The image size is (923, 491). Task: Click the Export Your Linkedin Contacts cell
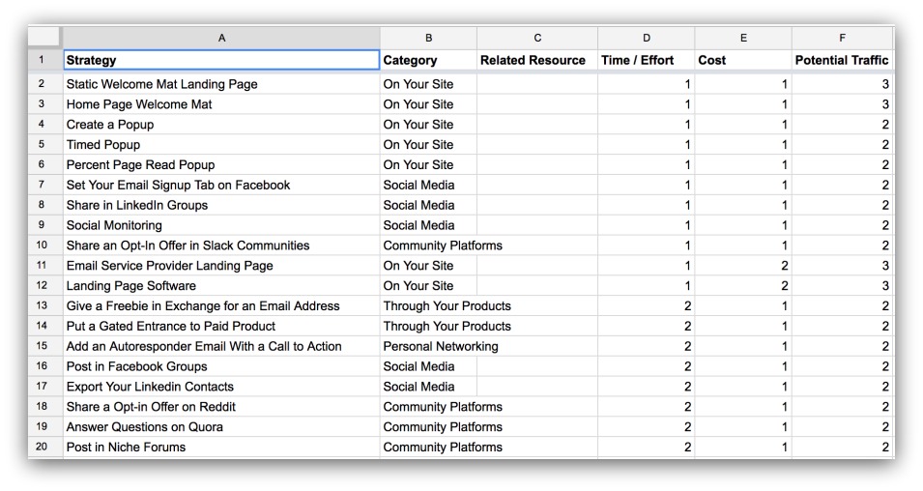221,387
